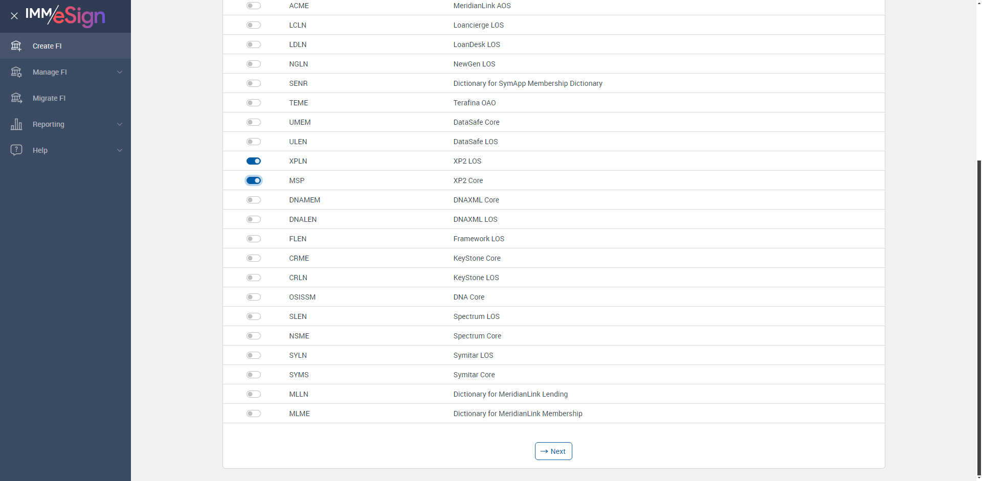Image resolution: width=982 pixels, height=481 pixels.
Task: Enable the ACME MeridianLink AOS toggle
Action: click(254, 6)
